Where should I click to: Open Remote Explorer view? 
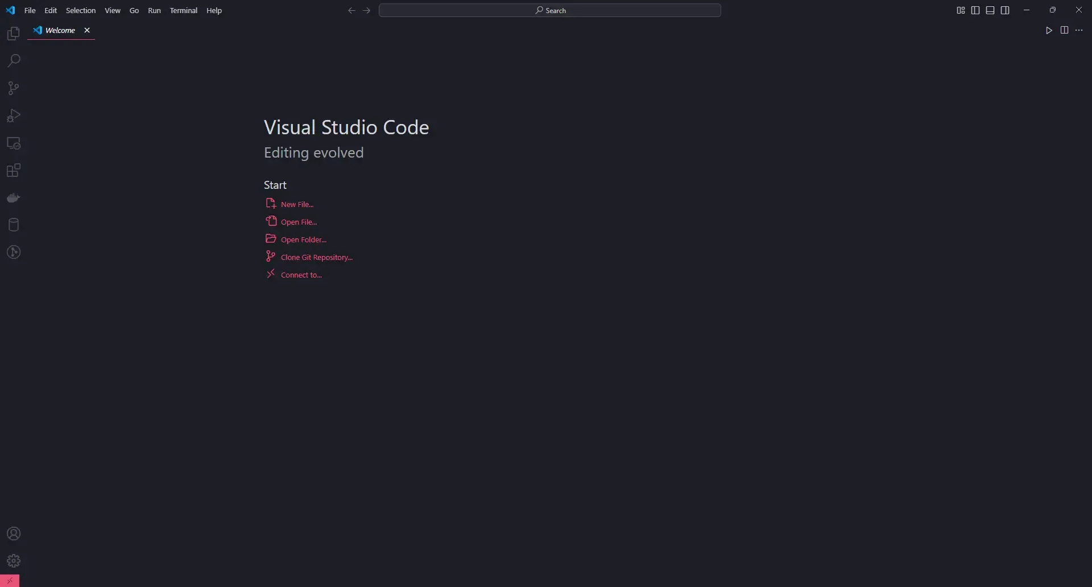pyautogui.click(x=14, y=143)
